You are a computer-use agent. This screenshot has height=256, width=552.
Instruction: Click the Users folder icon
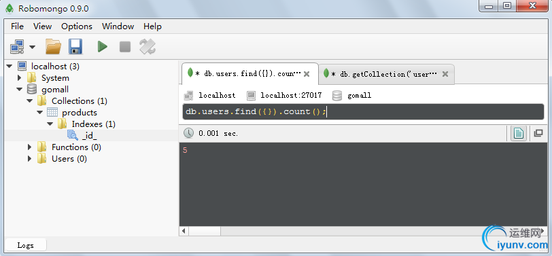(x=42, y=159)
